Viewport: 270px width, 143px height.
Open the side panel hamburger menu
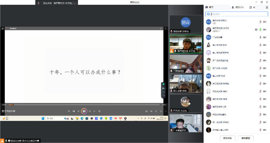pos(267,7)
